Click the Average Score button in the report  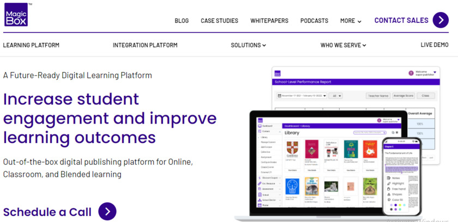[x=403, y=96]
